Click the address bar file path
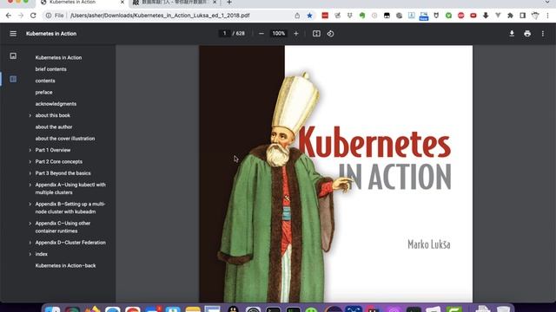 click(160, 16)
